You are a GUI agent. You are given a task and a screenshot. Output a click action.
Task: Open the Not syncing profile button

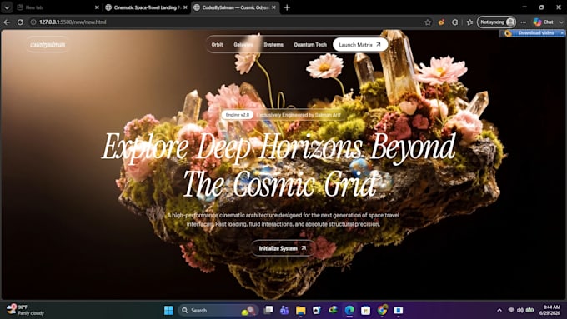[496, 22]
